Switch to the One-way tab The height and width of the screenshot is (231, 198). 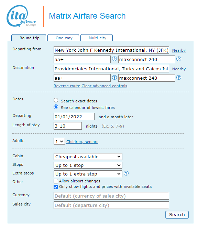tap(63, 38)
